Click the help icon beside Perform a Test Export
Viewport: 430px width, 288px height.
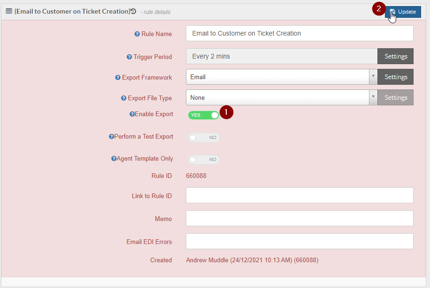point(111,136)
